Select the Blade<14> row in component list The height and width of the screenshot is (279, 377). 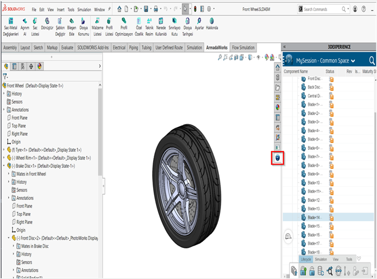tap(314, 218)
